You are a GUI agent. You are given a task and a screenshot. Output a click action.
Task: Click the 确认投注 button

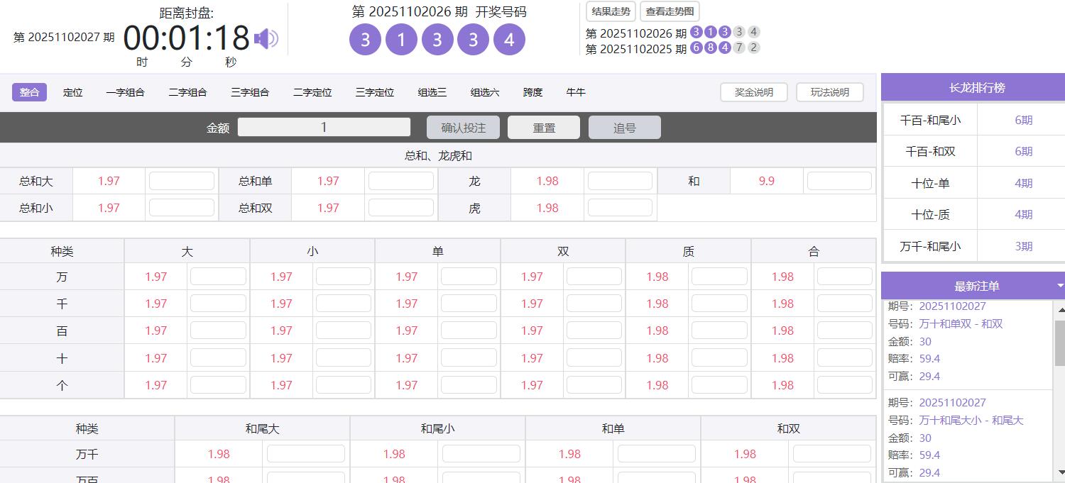[463, 127]
